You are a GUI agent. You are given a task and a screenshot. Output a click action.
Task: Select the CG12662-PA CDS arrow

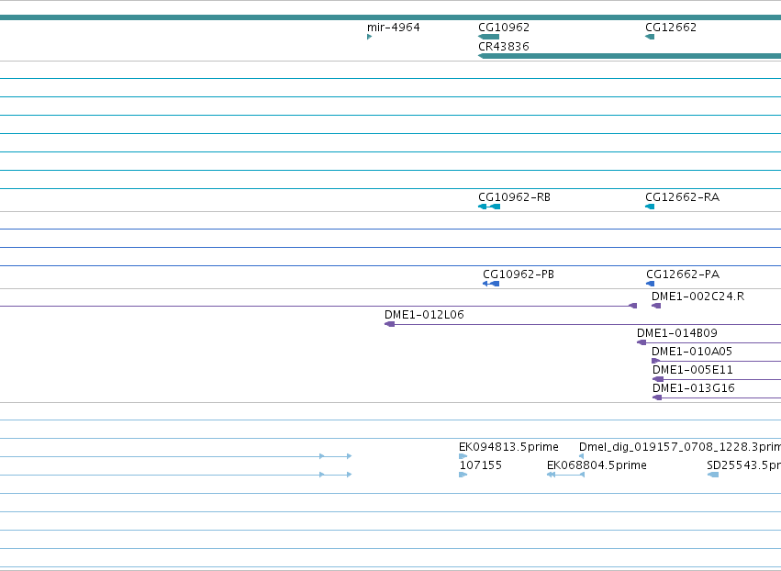tap(650, 284)
